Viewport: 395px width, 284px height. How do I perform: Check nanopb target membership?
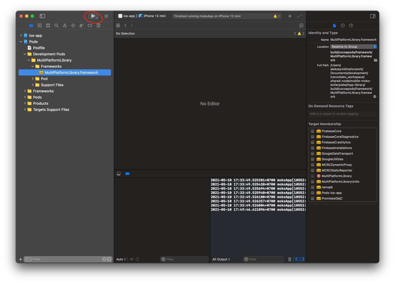313,187
